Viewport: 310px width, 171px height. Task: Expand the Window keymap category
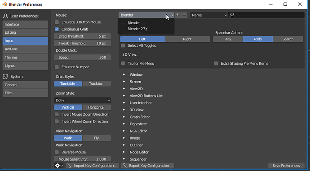124,75
